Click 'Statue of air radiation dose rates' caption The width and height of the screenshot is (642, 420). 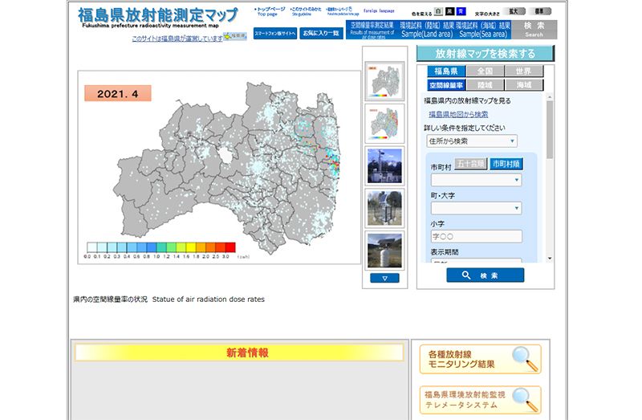tap(209, 300)
